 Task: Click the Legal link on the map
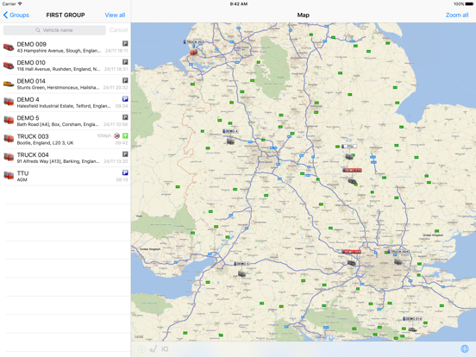[139, 336]
